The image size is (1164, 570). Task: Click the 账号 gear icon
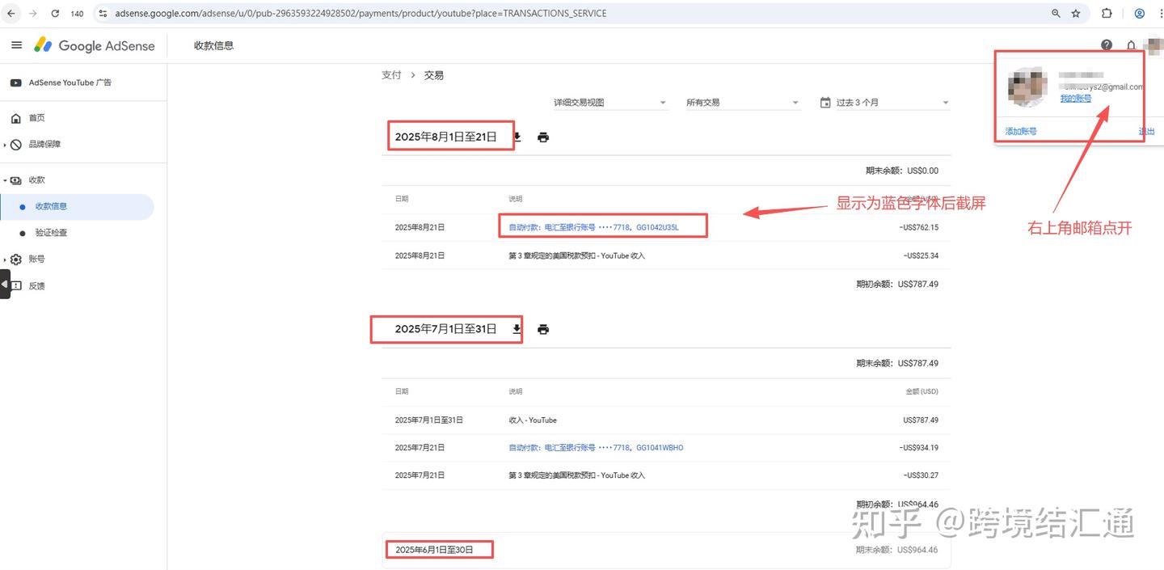pos(16,260)
